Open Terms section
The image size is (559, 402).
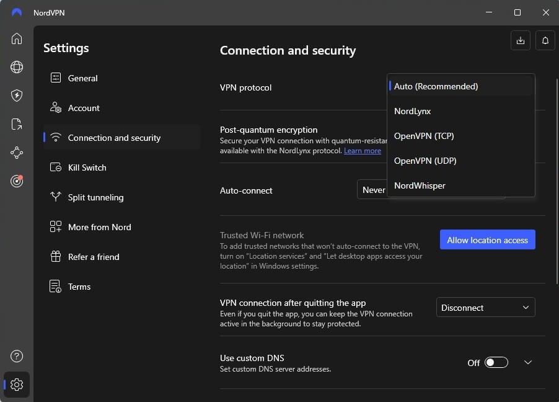121,287
